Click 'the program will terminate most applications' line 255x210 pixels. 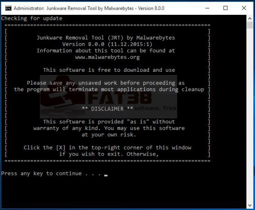pos(109,89)
